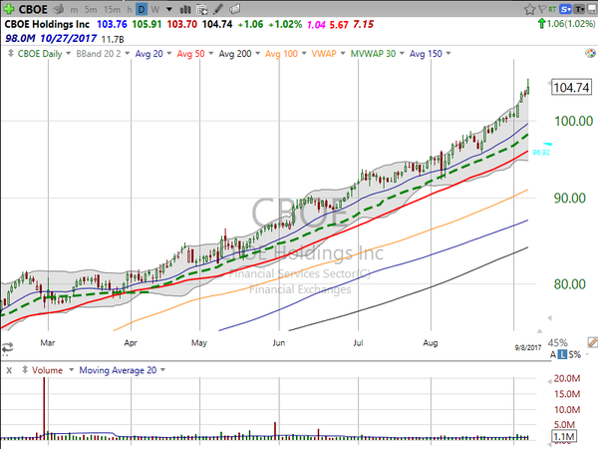This screenshot has height=449, width=598.
Task: Expand the Avg 200 indicator menu
Action: [257, 54]
